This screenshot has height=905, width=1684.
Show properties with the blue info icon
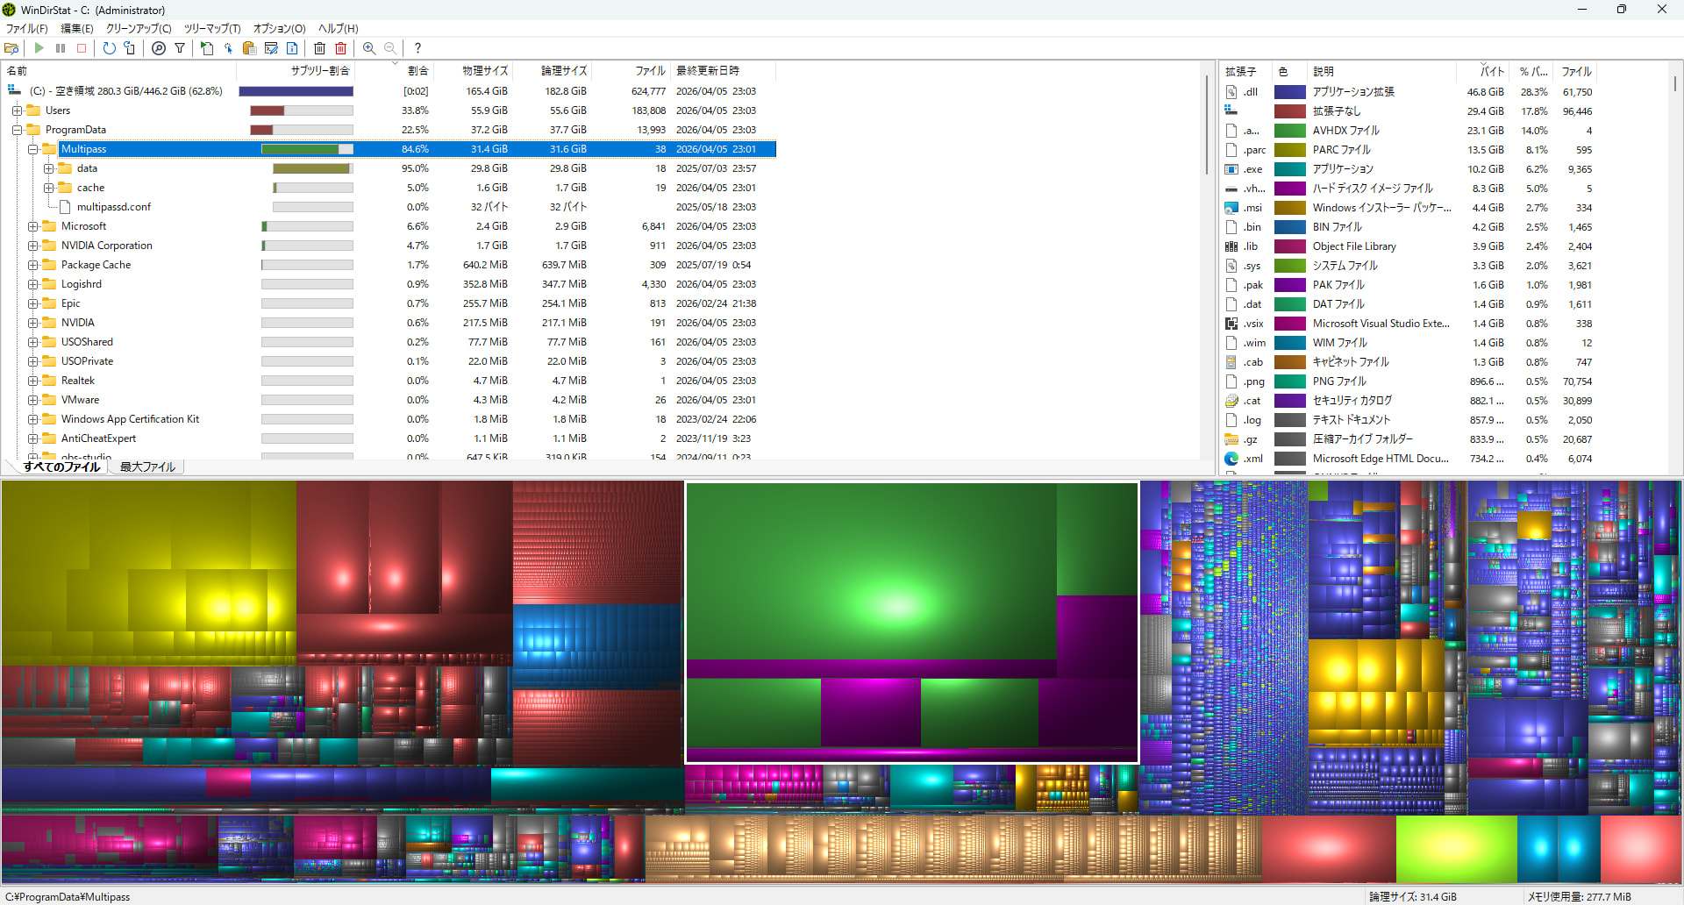click(292, 48)
